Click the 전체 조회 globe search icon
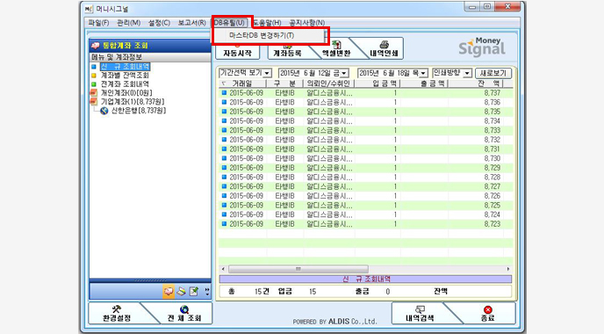Image resolution: width=604 pixels, height=334 pixels. (x=184, y=309)
